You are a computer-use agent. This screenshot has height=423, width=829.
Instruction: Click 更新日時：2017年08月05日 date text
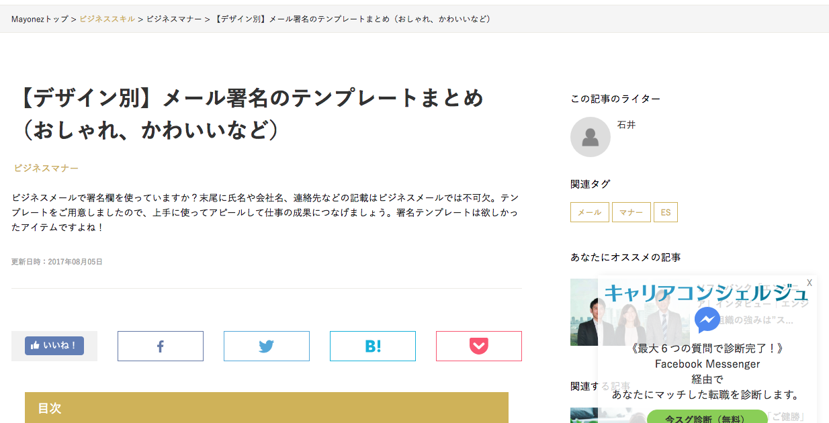click(x=57, y=262)
